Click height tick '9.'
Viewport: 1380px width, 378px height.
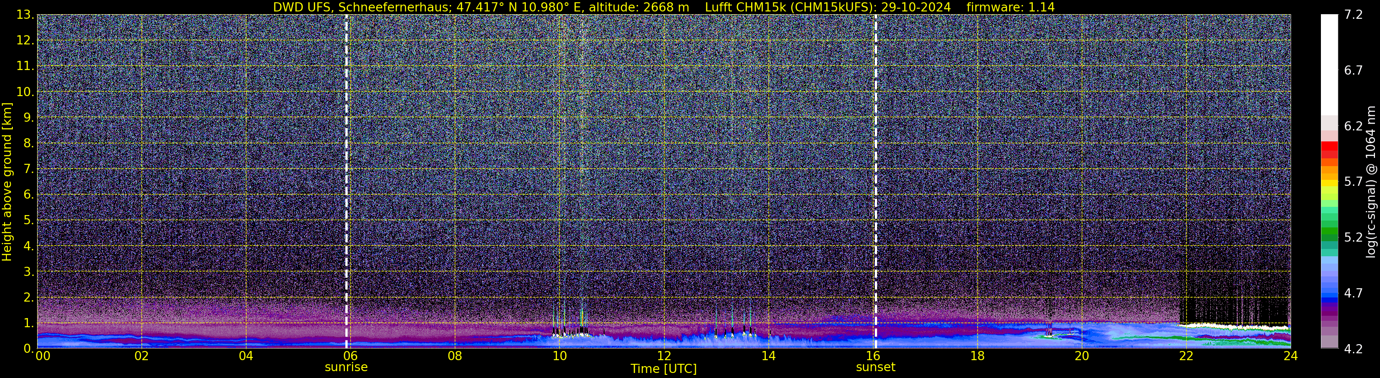28,118
